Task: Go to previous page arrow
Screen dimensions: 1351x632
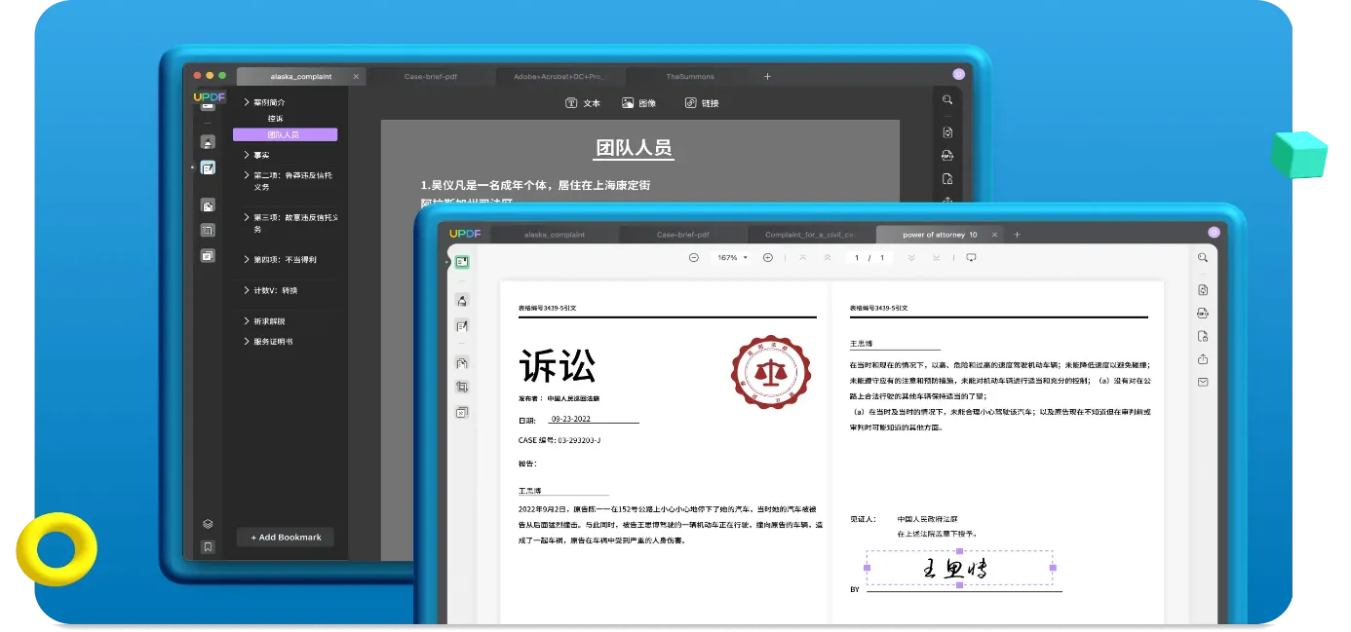Action: (x=828, y=258)
